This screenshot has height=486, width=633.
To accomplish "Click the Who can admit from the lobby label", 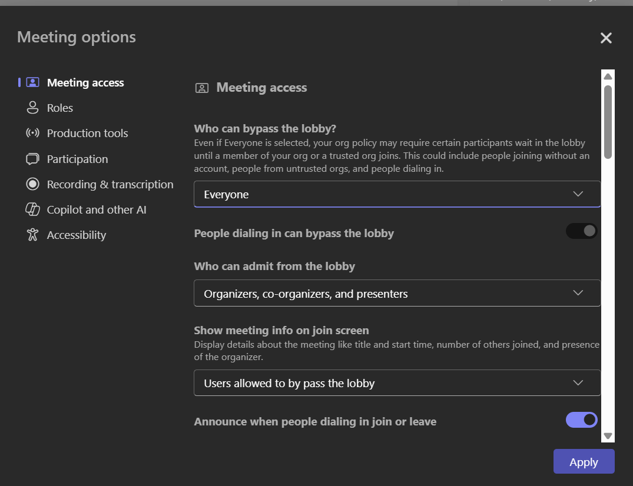I will 274,266.
